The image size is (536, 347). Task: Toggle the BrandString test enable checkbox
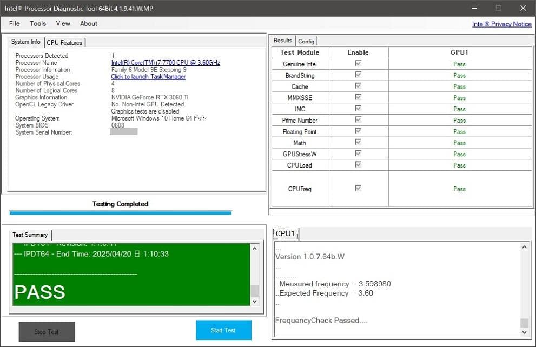pos(358,75)
